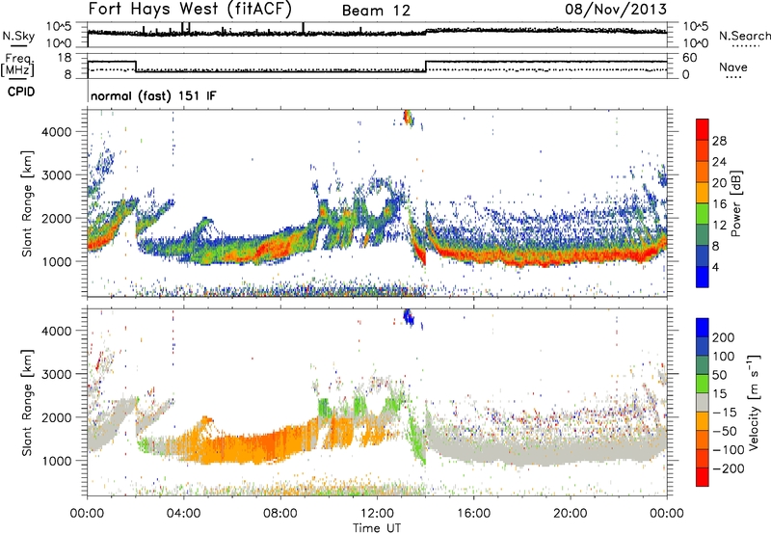This screenshot has width=771, height=534.
Task: Click the 'Nave' legend label
Action: pyautogui.click(x=733, y=67)
